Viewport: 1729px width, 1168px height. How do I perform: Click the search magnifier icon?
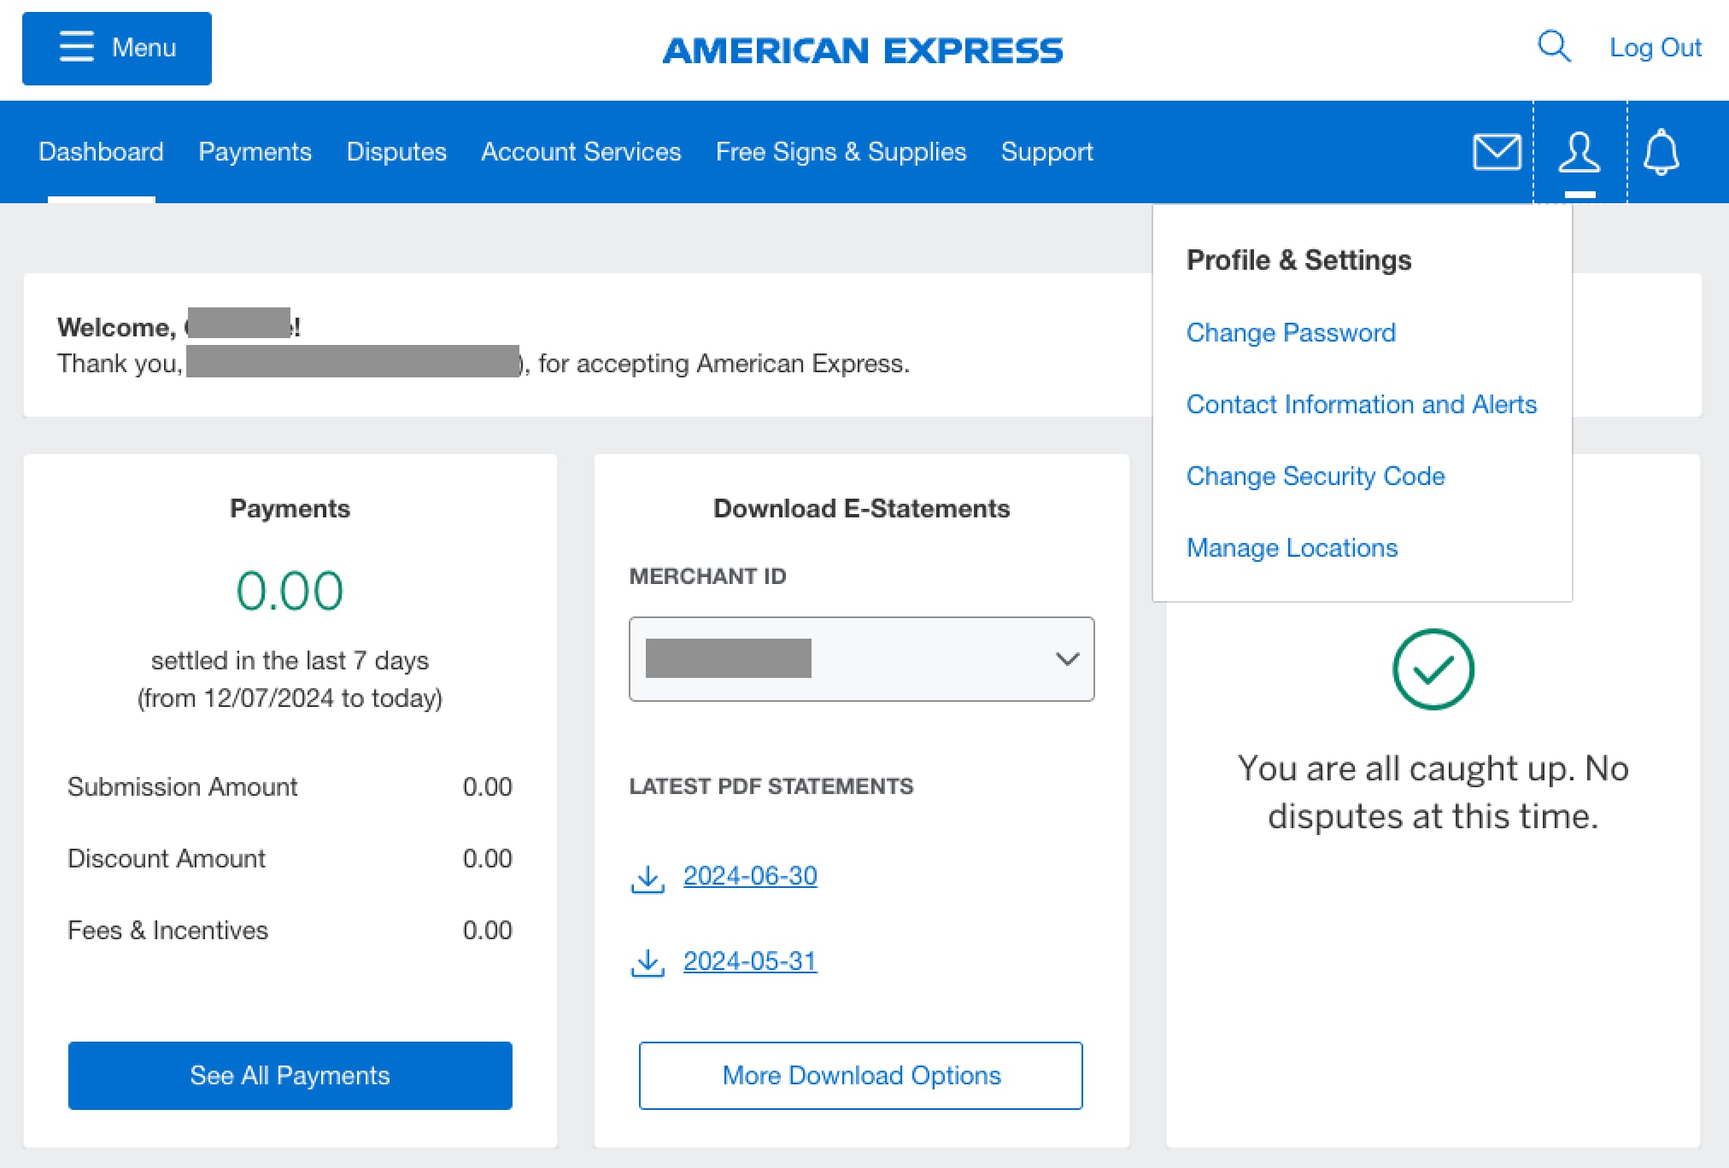[1554, 48]
